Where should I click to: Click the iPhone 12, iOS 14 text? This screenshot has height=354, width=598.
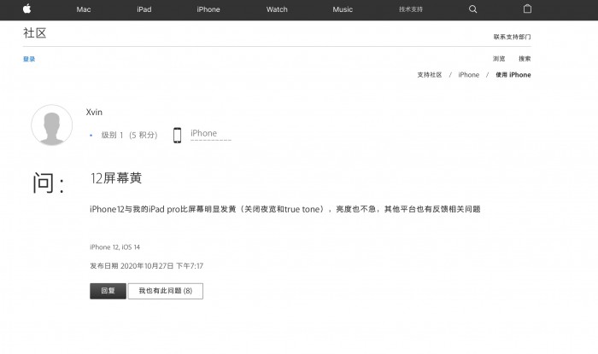[114, 247]
